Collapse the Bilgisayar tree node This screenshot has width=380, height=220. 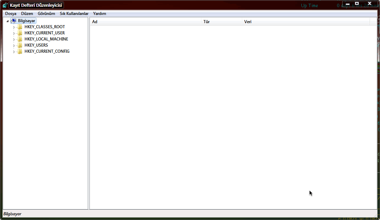(7, 21)
